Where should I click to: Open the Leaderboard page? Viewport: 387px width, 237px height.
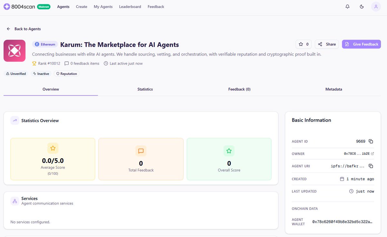click(130, 6)
